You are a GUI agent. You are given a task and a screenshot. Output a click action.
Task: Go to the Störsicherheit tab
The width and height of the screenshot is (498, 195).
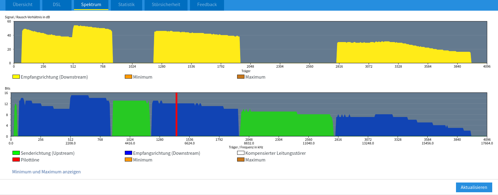pyautogui.click(x=166, y=5)
